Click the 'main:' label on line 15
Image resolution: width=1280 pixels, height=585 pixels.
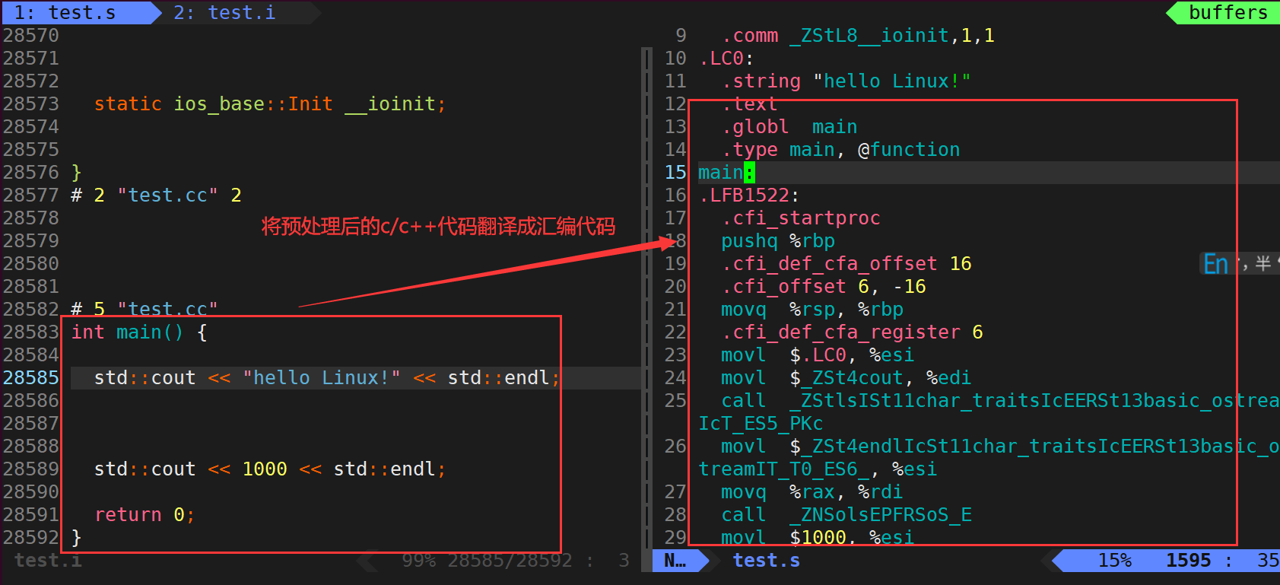pos(726,173)
